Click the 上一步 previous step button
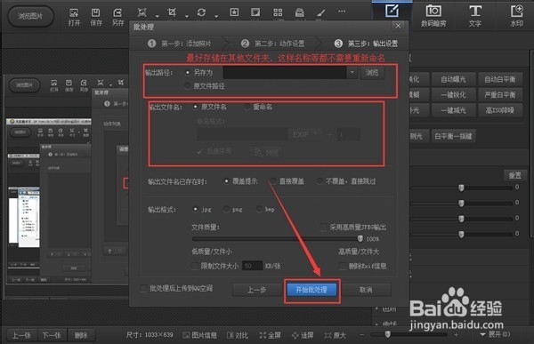 [x=257, y=290]
